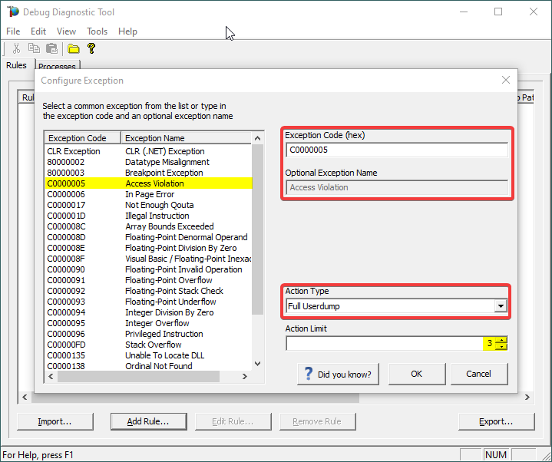Click the Cut scissors toolbar icon
This screenshot has height=462, width=552.
click(16, 49)
